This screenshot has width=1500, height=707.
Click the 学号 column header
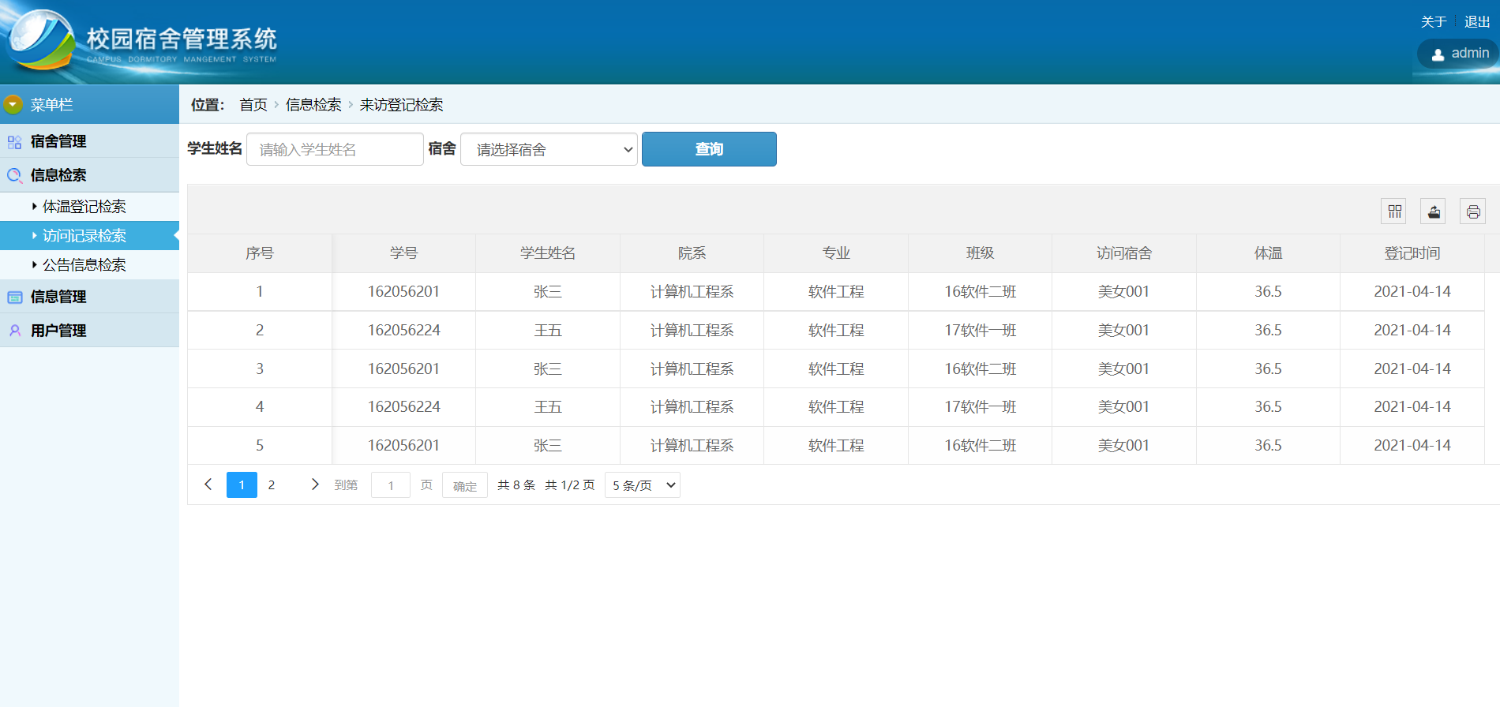click(x=403, y=253)
